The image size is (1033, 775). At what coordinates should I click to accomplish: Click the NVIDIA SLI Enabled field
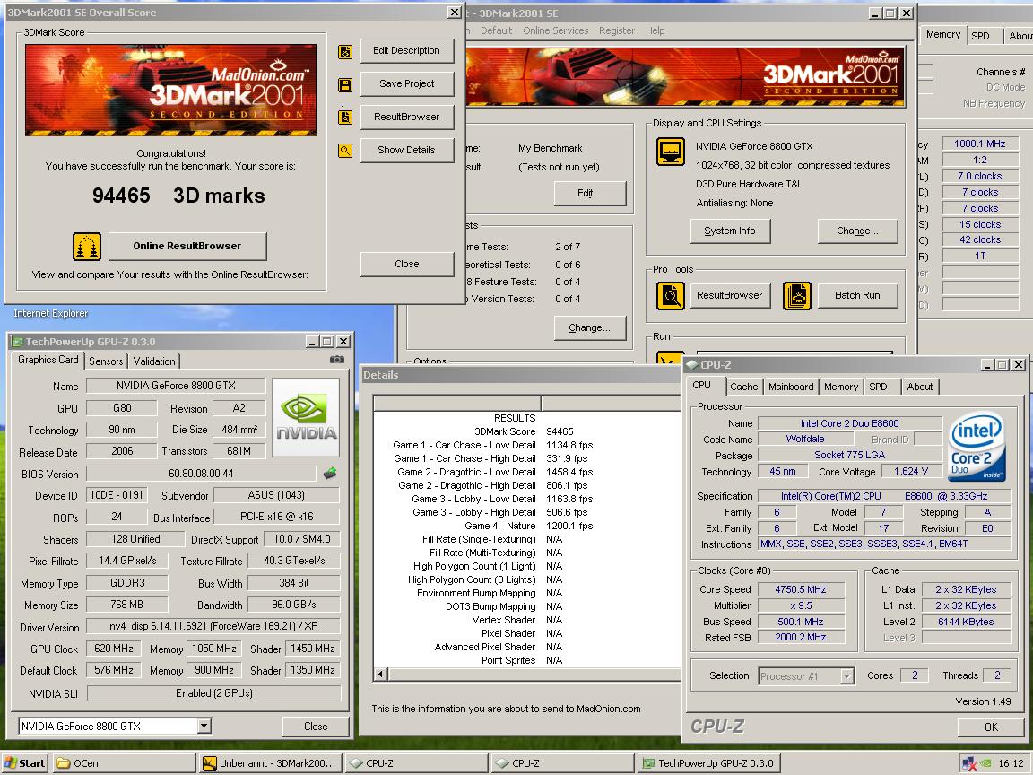(x=214, y=692)
